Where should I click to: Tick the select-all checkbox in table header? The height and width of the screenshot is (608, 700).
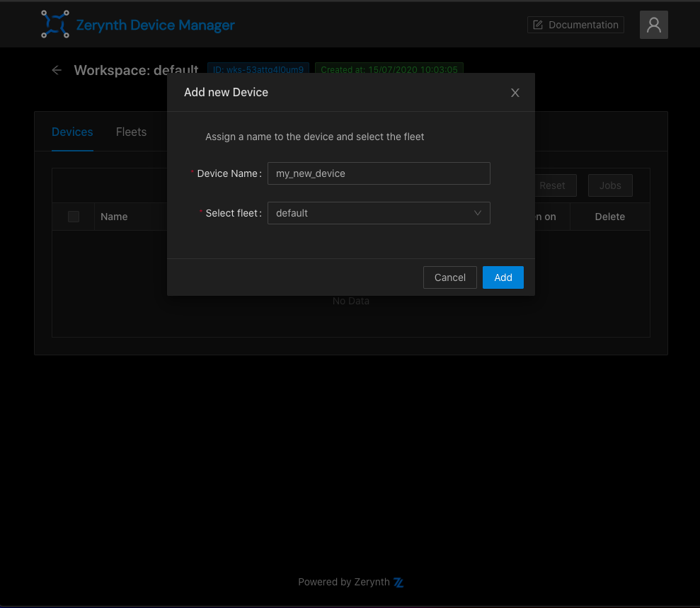(x=74, y=217)
